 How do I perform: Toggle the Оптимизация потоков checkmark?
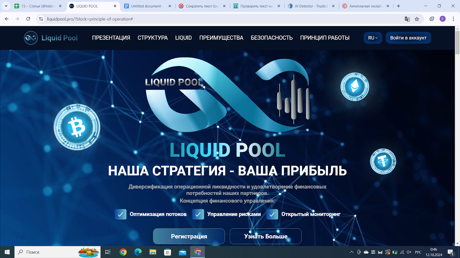(120, 214)
